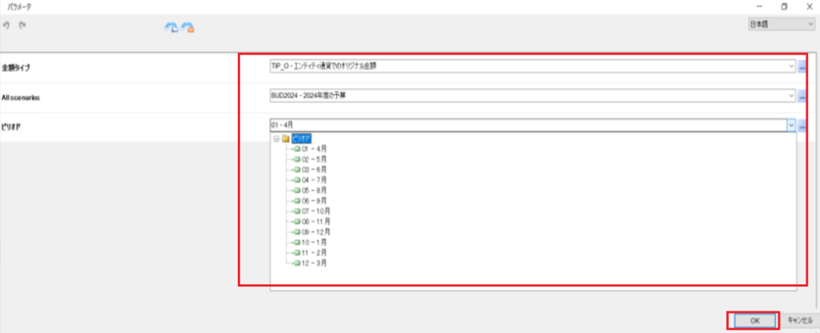Viewport: 820px width, 333px height.
Task: Click the キャンセル button
Action: pos(798,319)
